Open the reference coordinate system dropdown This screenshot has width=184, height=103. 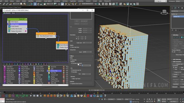click(50, 4)
